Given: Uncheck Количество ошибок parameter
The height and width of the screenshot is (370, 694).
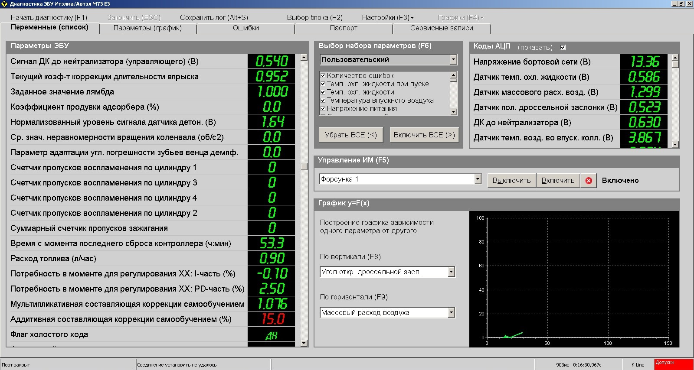Looking at the screenshot, I should (323, 76).
